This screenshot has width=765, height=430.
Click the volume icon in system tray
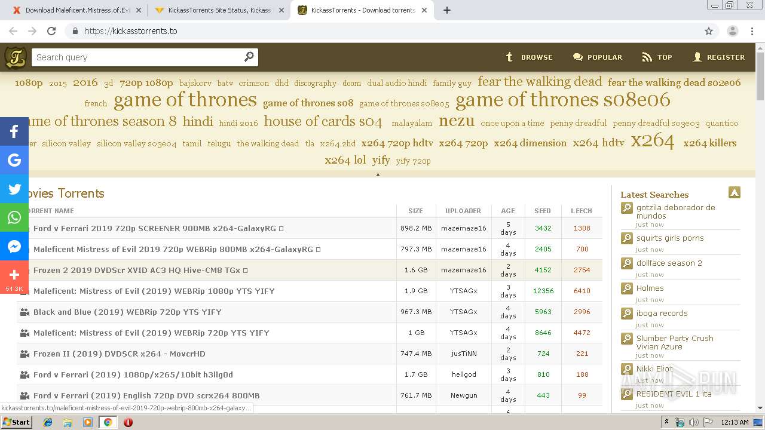tap(693, 422)
